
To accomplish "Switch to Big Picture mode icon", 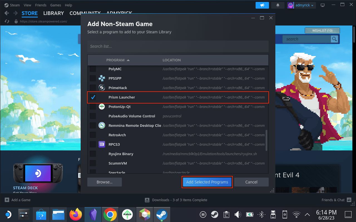I will click(x=323, y=5).
